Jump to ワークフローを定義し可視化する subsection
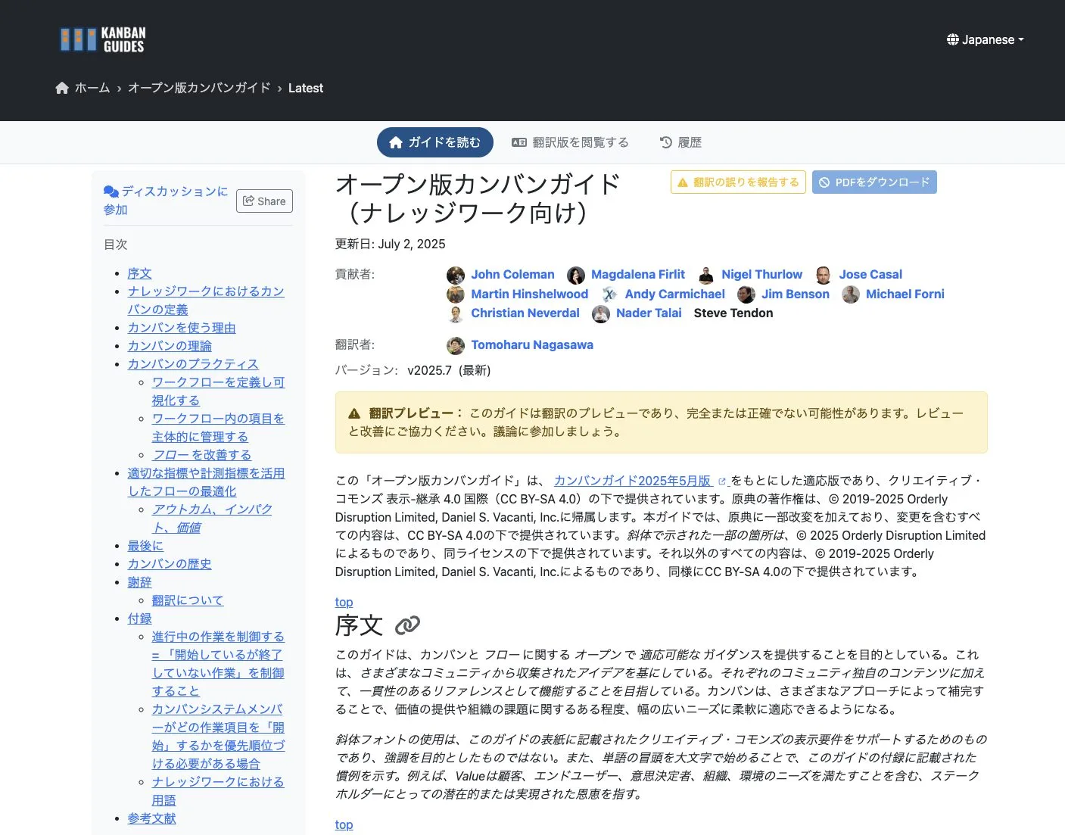Viewport: 1065px width, 835px height. 218,391
